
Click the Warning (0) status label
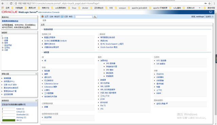[21, 118]
